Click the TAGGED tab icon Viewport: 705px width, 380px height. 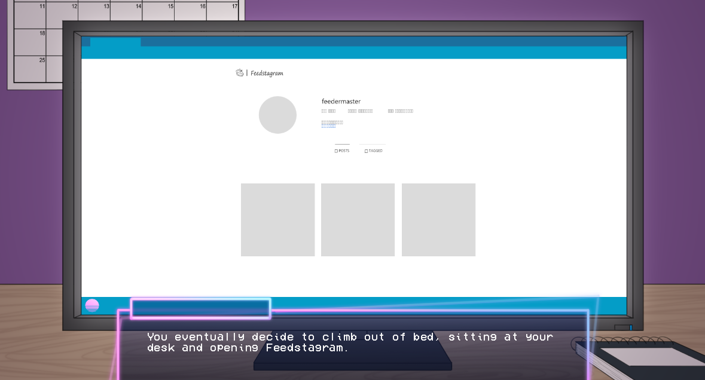pos(366,151)
